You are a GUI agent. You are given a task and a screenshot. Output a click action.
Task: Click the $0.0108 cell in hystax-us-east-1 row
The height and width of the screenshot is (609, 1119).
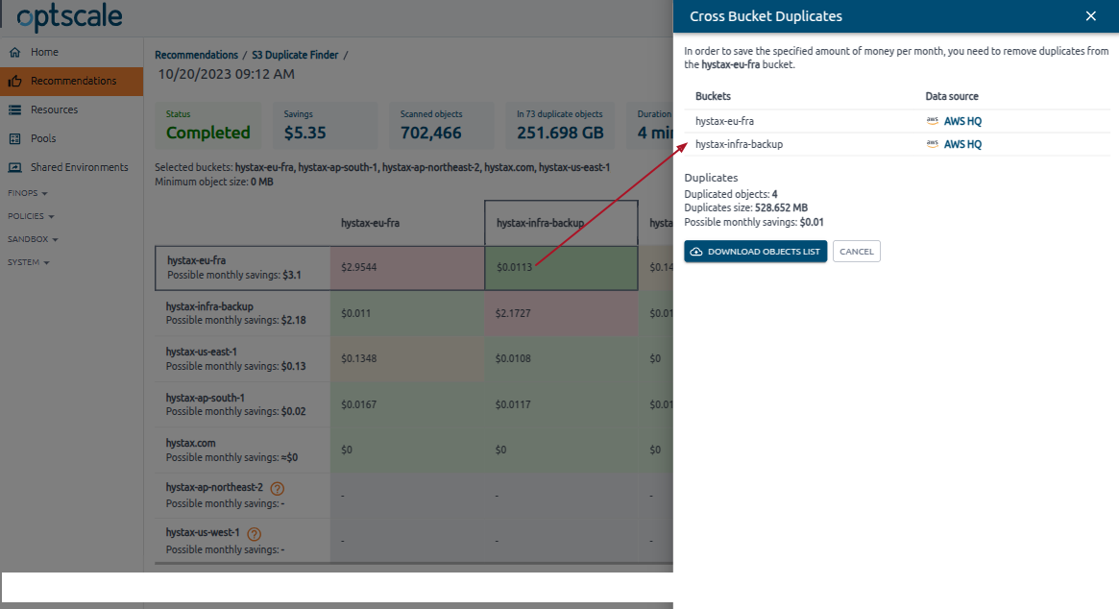point(561,358)
